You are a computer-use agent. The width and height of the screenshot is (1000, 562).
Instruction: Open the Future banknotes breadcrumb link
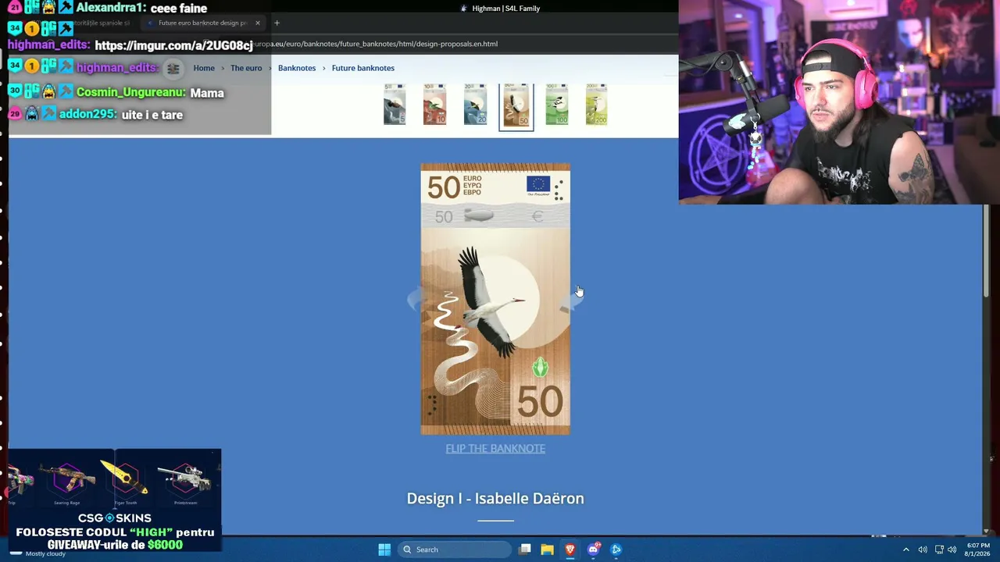point(363,68)
